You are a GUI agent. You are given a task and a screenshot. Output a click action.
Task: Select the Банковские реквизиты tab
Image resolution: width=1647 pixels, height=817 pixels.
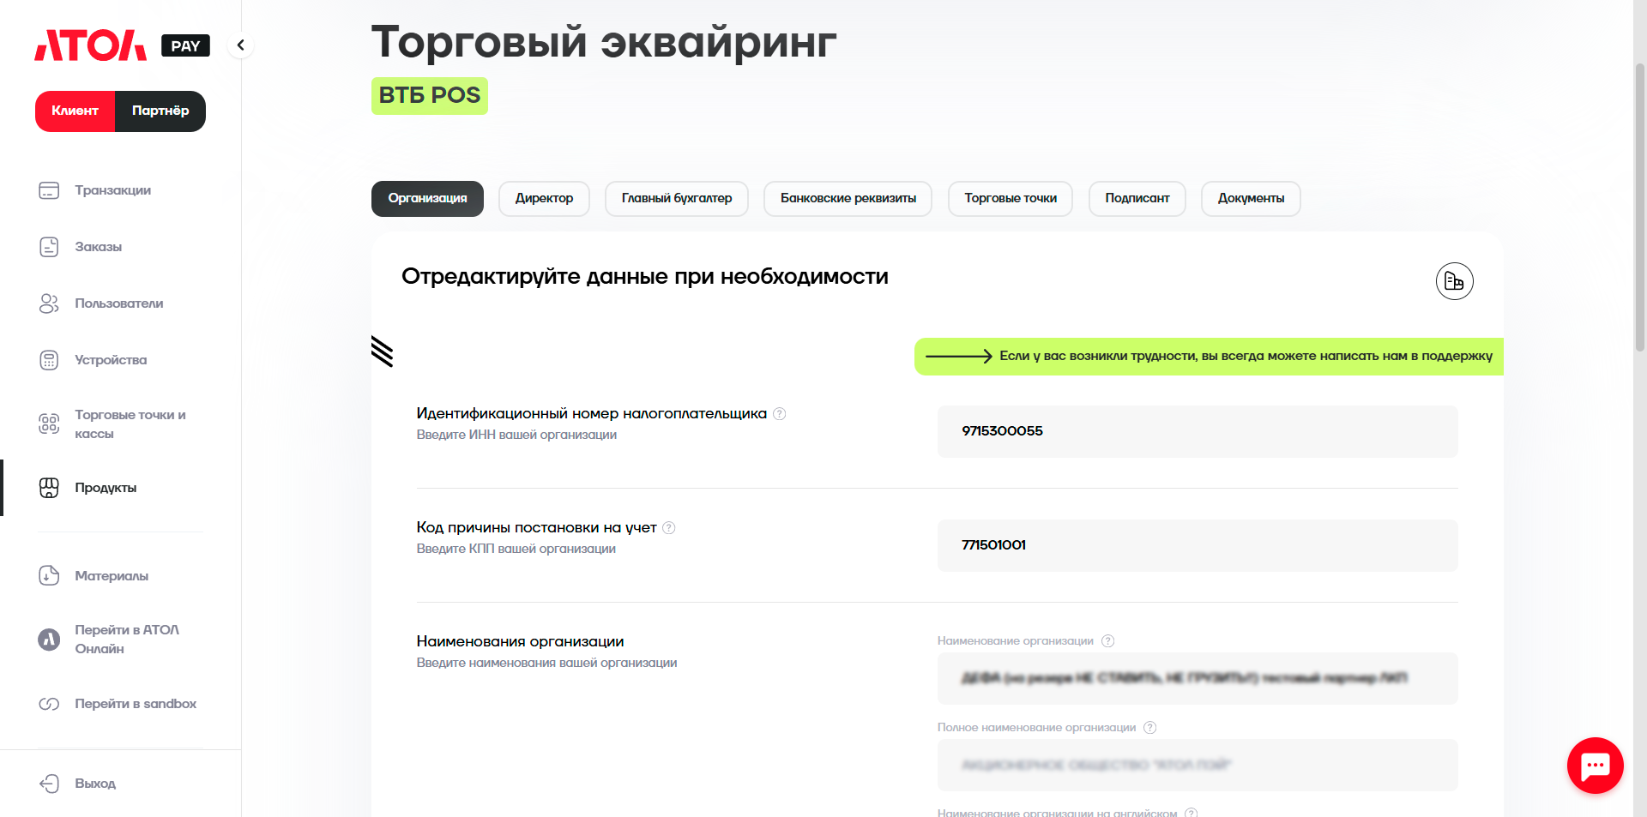pos(848,199)
